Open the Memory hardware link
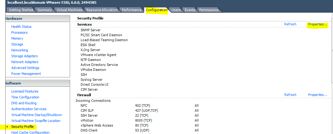The image size is (333, 134). tap(17, 38)
